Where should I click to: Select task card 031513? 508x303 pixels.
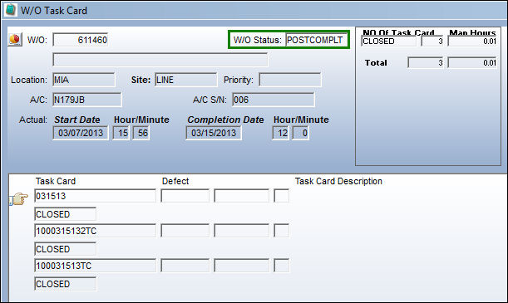coord(95,196)
